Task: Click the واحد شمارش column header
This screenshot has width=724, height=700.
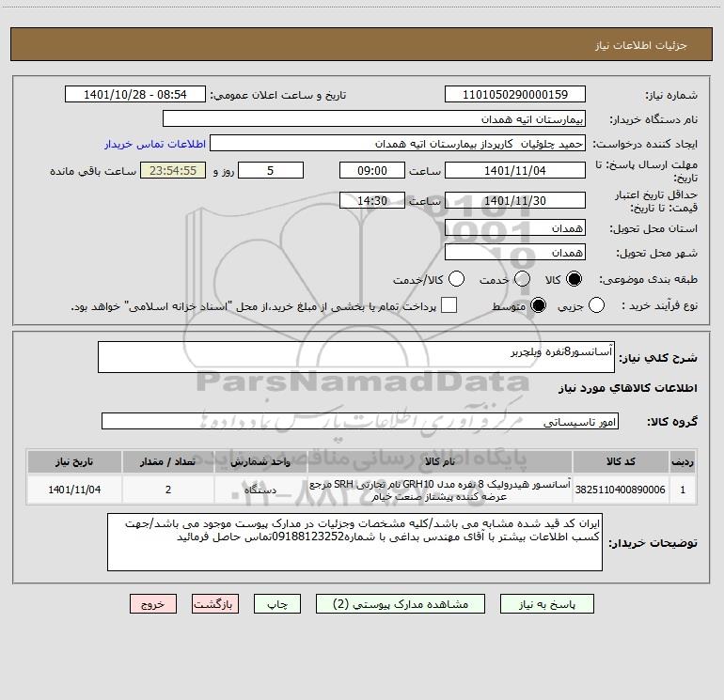Action: (260, 461)
